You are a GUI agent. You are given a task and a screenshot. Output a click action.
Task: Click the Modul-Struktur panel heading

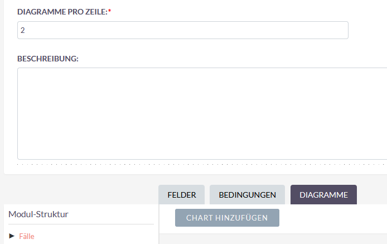coord(38,214)
